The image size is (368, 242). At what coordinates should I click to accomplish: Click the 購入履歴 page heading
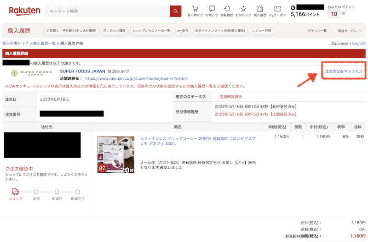coord(19,31)
